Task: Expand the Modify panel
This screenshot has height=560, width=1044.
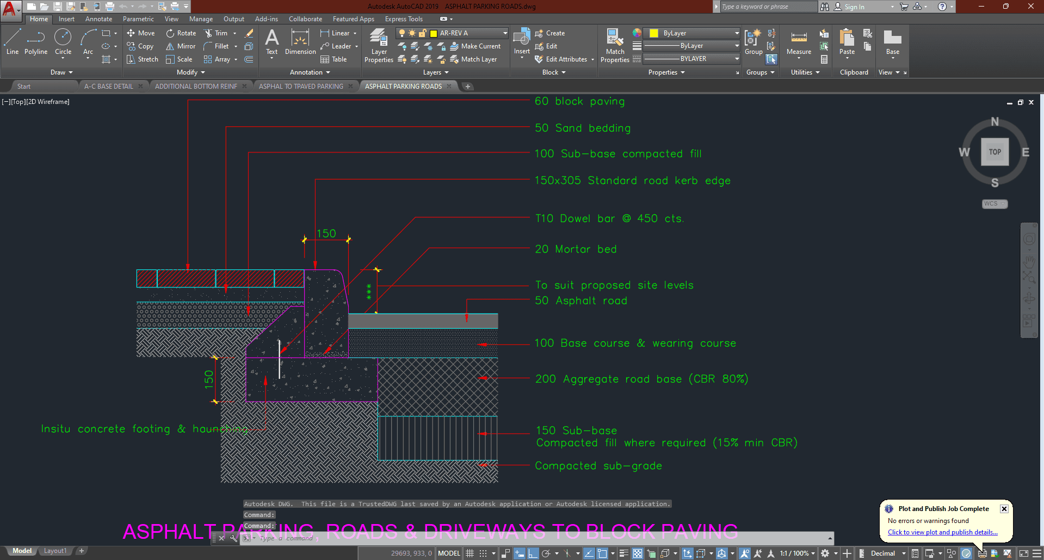Action: 190,72
